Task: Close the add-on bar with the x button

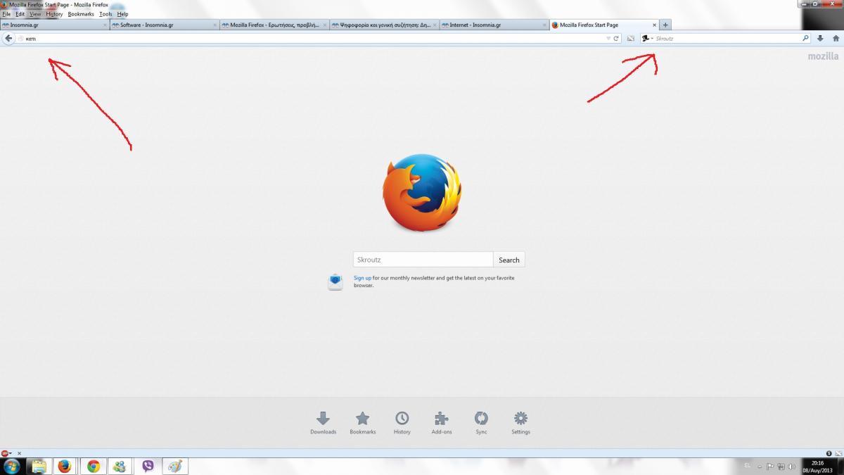Action: (20, 453)
